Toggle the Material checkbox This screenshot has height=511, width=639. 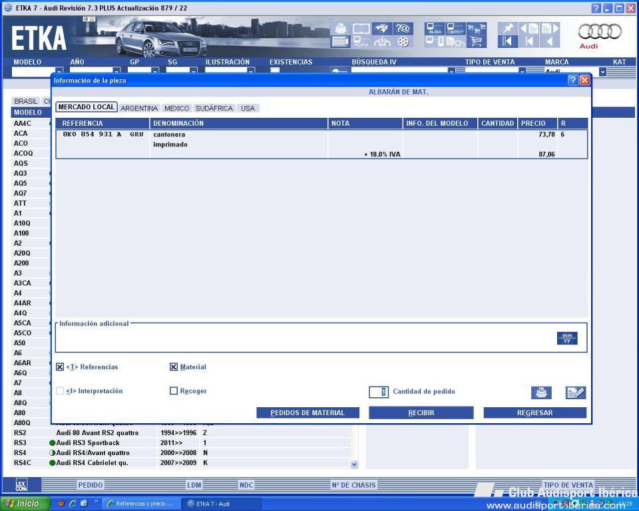174,367
